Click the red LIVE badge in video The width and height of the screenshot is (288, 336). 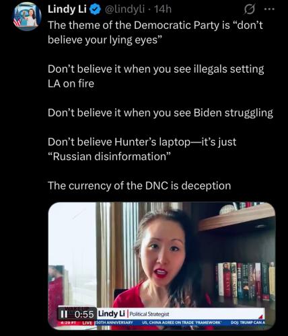point(87,323)
